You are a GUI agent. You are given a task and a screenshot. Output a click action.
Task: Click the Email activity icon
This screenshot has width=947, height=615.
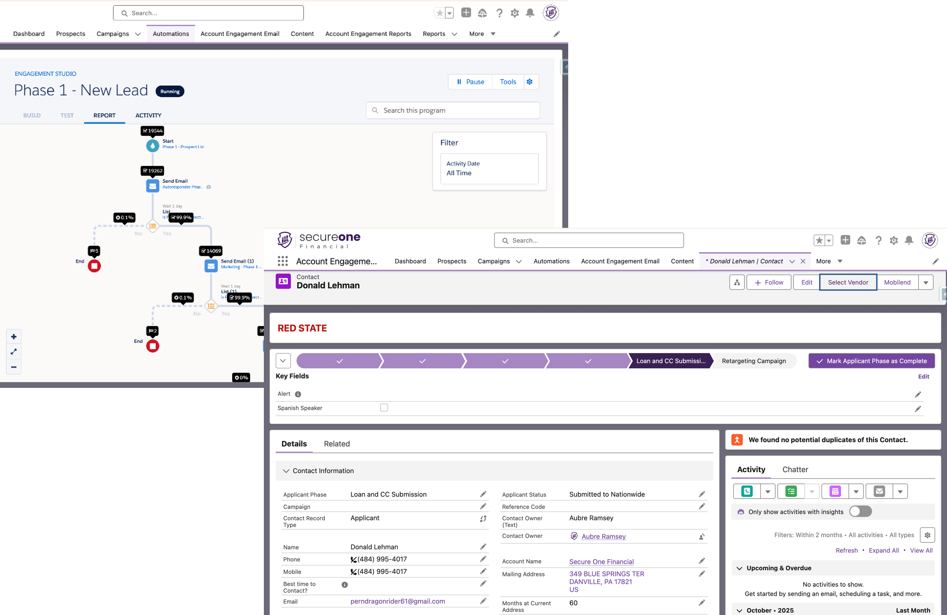click(879, 491)
